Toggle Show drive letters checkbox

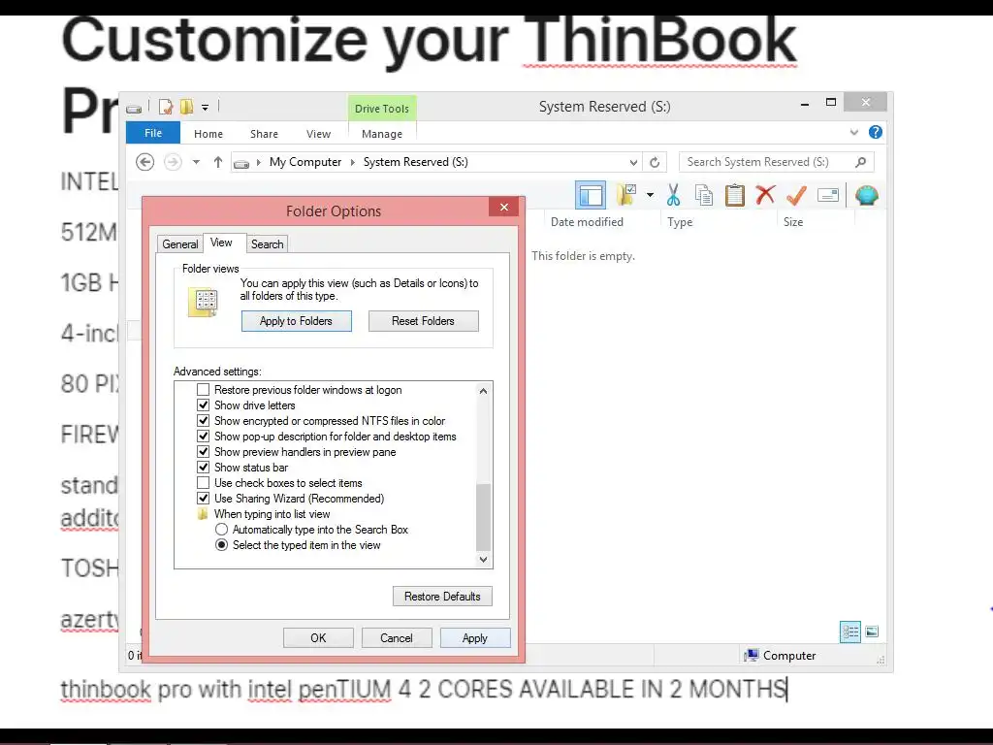pos(204,405)
